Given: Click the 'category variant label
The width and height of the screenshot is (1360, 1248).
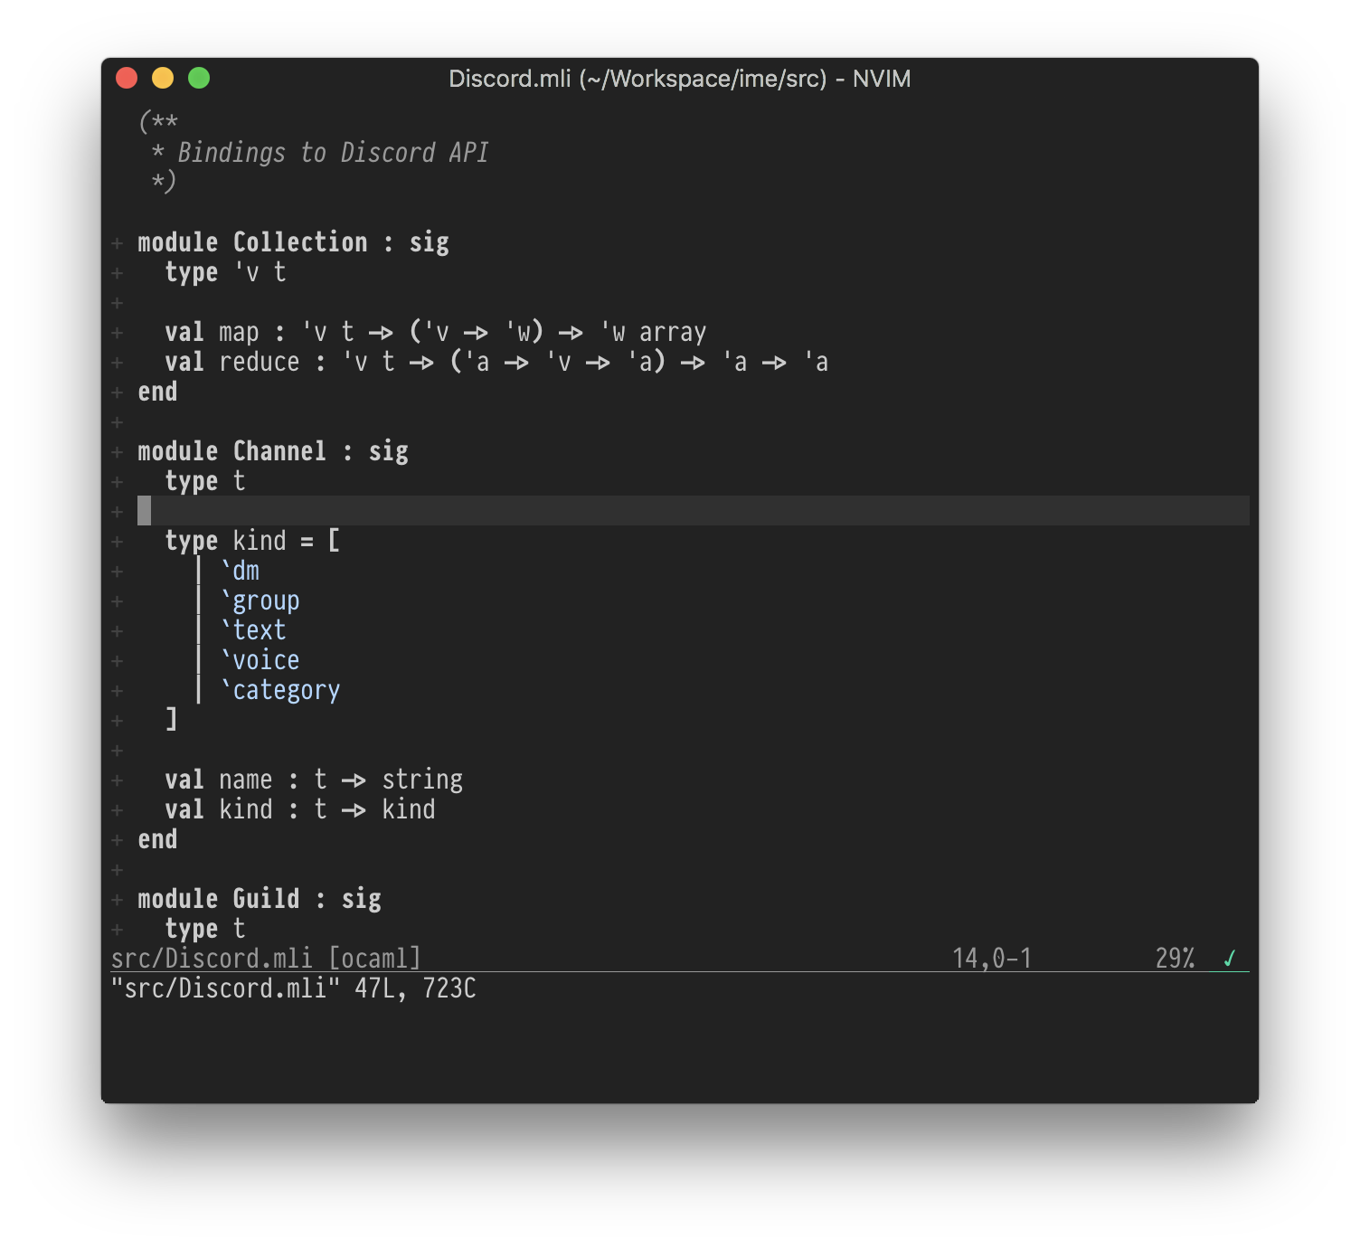Looking at the screenshot, I should point(279,689).
